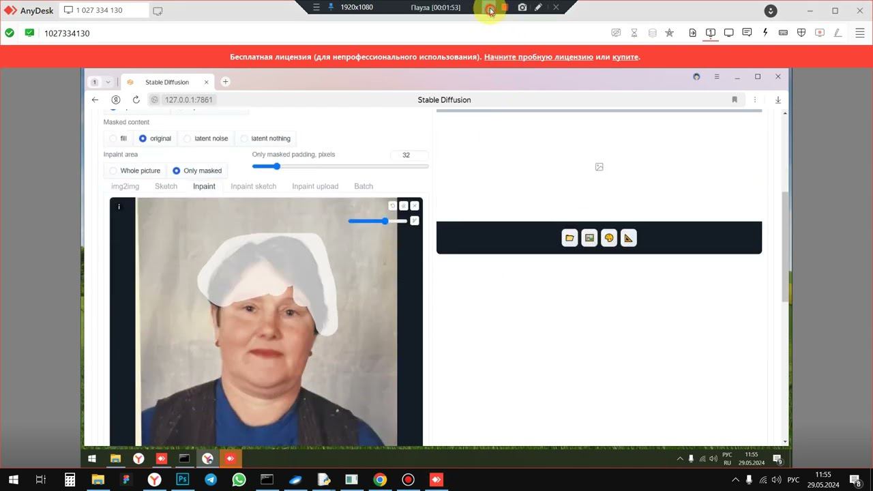Switch to the img2img tab

(x=125, y=186)
